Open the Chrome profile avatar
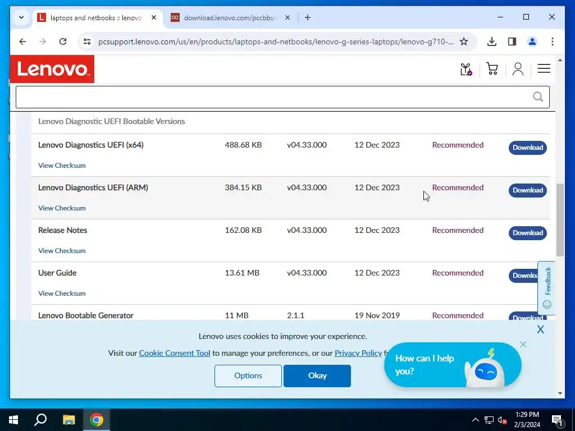The height and width of the screenshot is (431, 575). pyautogui.click(x=532, y=42)
